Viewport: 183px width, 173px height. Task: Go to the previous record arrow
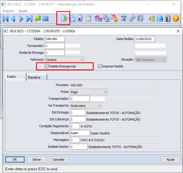(x=13, y=19)
